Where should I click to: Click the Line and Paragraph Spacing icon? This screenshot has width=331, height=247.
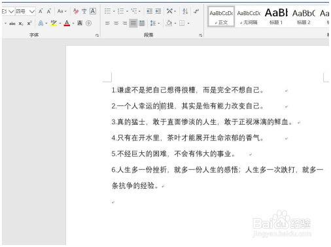coord(153,23)
